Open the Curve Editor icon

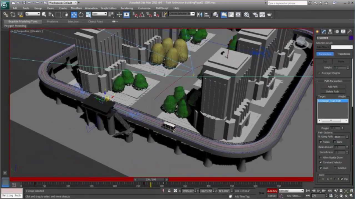231,15
